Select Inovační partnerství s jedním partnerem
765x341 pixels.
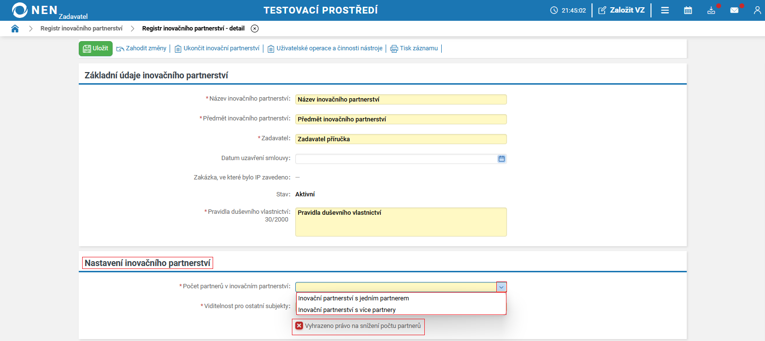(354, 298)
